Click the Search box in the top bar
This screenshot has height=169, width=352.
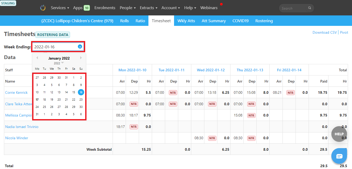point(296,8)
